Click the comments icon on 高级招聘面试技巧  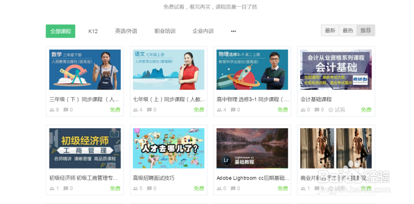click(150, 188)
